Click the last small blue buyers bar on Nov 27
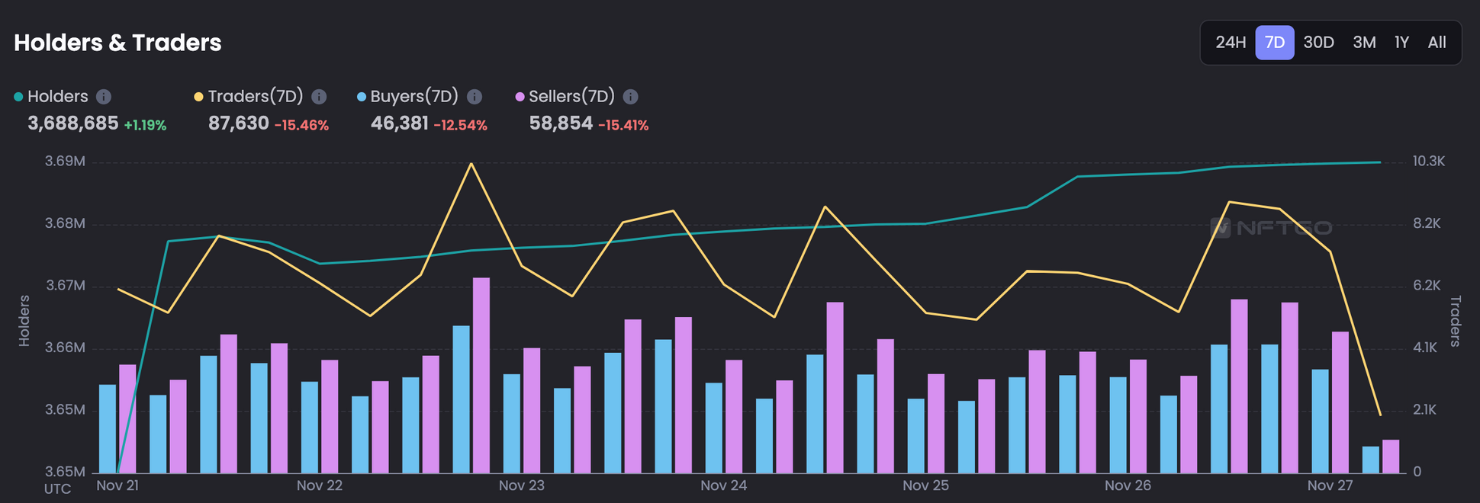Viewport: 1480px width, 503px height. click(1371, 460)
